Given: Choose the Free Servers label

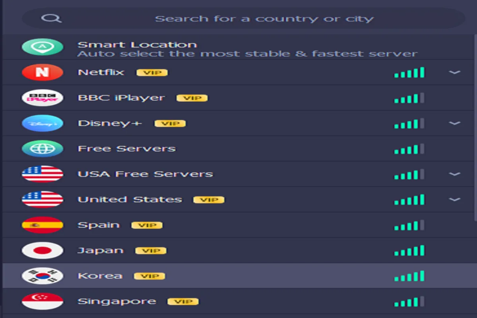Looking at the screenshot, I should pos(126,149).
